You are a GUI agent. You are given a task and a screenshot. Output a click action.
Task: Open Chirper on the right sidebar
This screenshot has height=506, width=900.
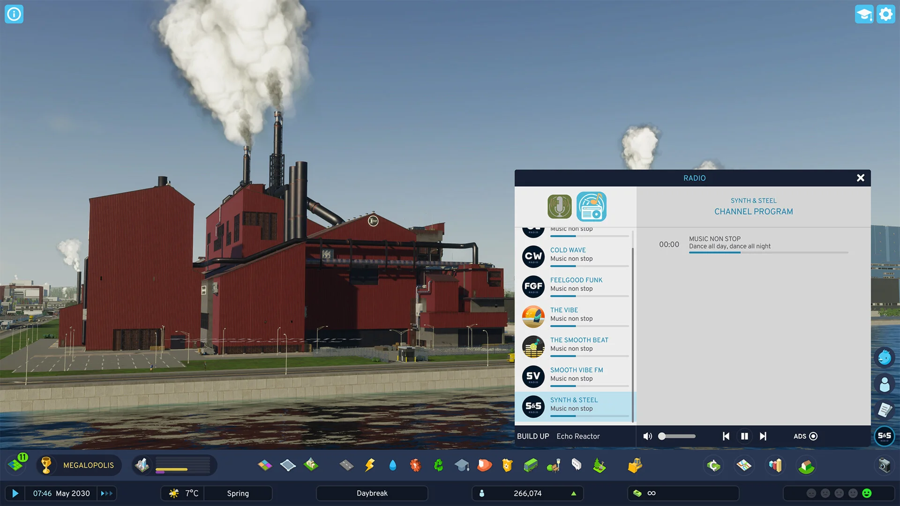tap(885, 357)
